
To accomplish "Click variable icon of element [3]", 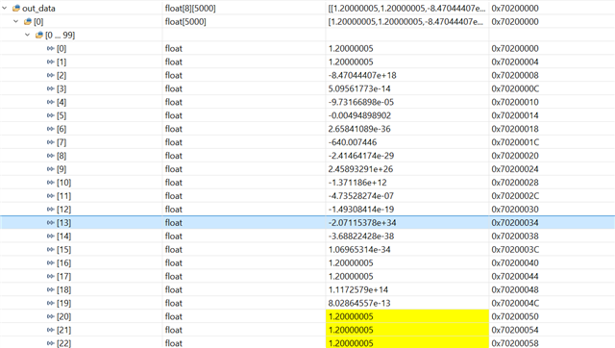I will pos(50,88).
